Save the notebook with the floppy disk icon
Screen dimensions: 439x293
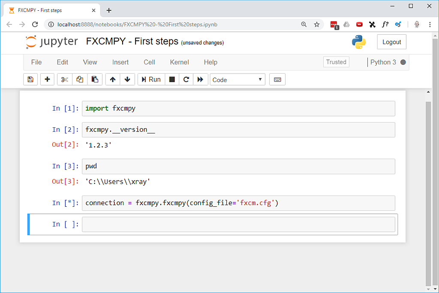click(x=30, y=79)
